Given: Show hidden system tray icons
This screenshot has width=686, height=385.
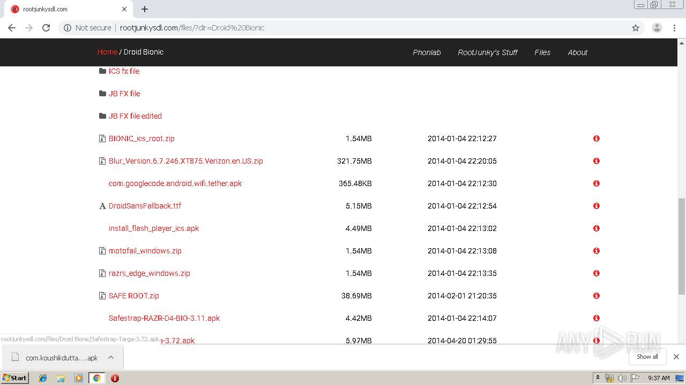Looking at the screenshot, I should pyautogui.click(x=598, y=378).
